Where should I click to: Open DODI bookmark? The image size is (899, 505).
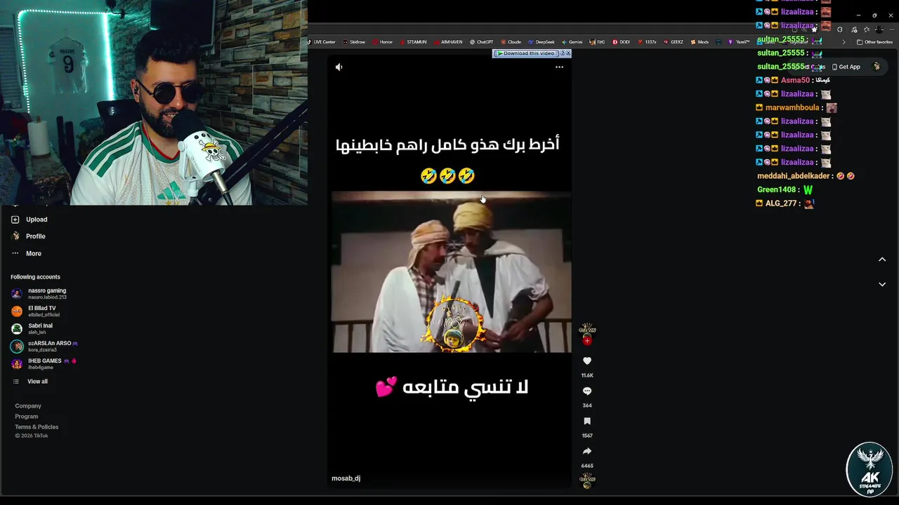[622, 42]
